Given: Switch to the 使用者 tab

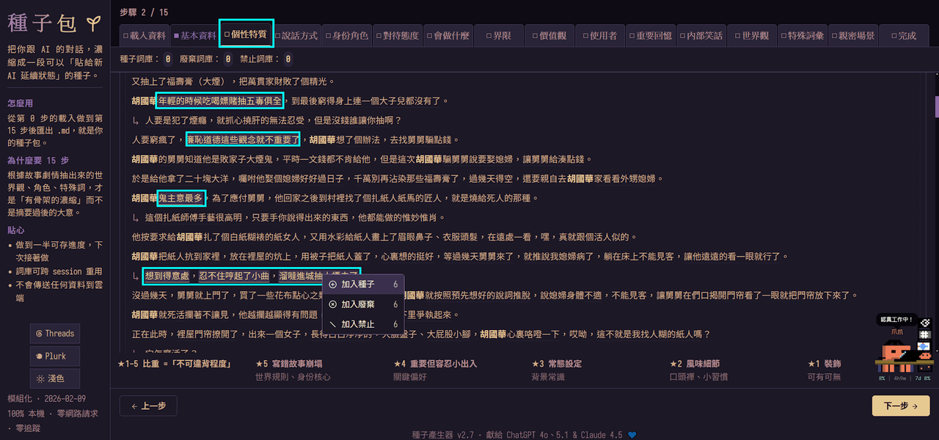Looking at the screenshot, I should pyautogui.click(x=600, y=35).
